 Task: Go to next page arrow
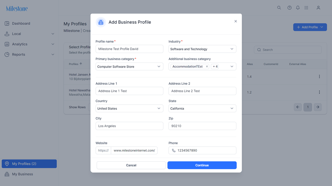pos(318,107)
